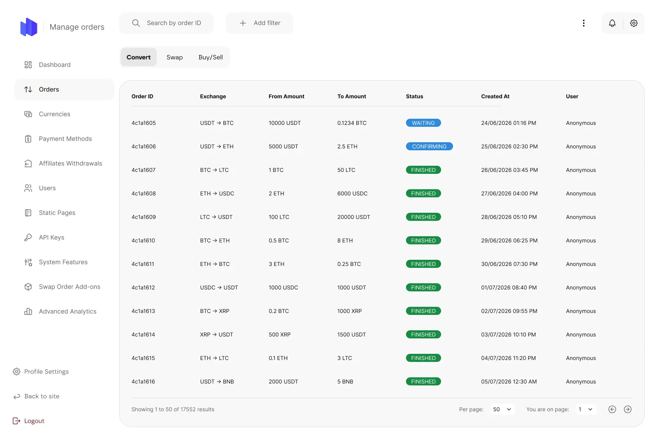Open the Per page dropdown

pos(502,409)
